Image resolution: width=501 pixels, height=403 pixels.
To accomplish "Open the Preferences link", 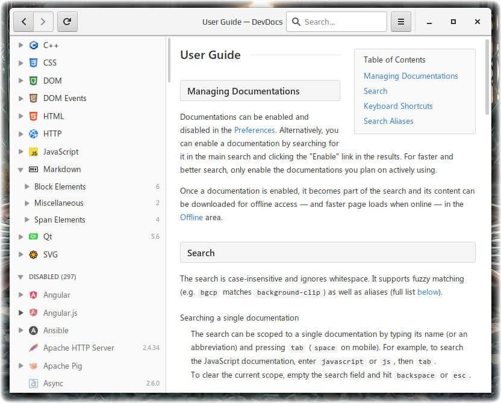I will coord(254,130).
